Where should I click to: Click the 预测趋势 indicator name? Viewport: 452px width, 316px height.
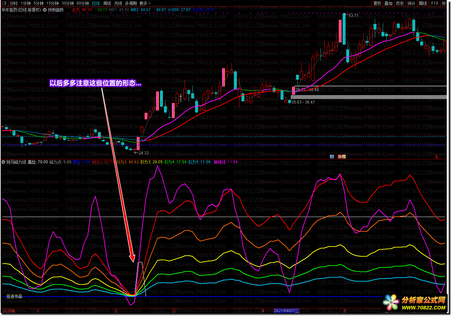pyautogui.click(x=56, y=10)
